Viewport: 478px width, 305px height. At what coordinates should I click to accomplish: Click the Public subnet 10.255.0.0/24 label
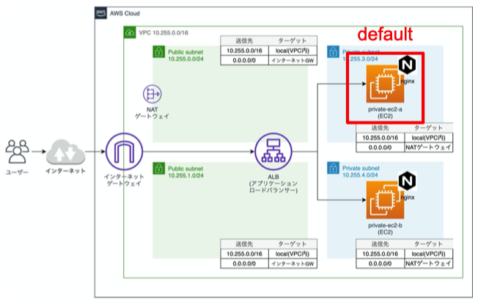pos(185,56)
